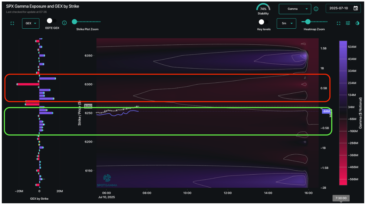The image size is (366, 206).
Task: Click the 6262 price label
Action: [88, 106]
